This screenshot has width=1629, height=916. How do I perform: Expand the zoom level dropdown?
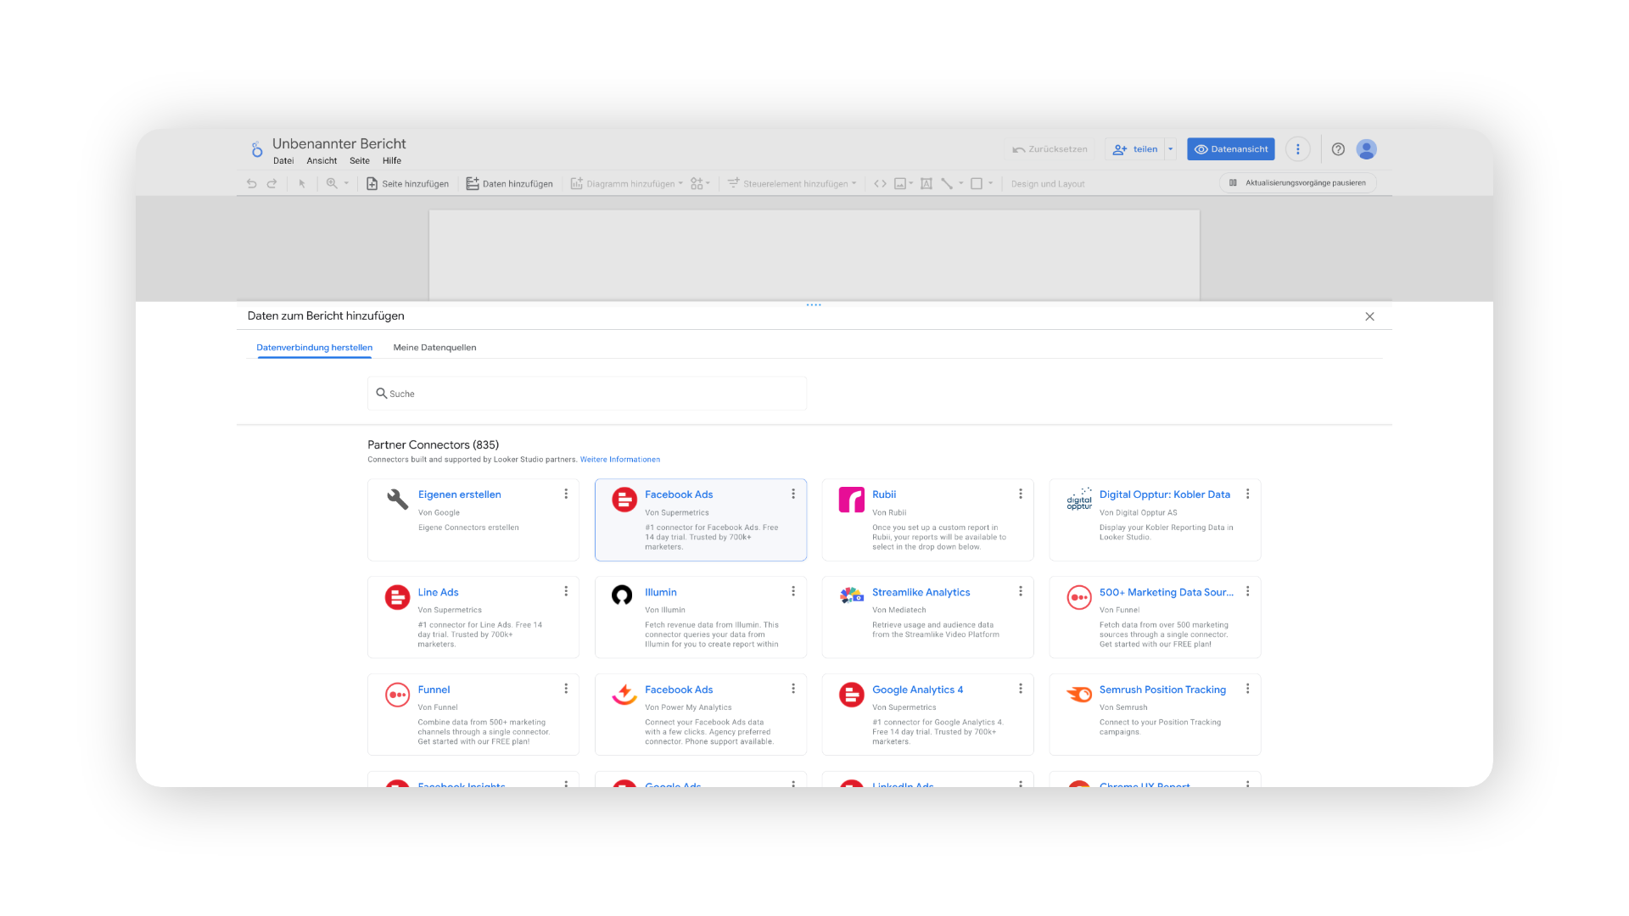coord(346,183)
